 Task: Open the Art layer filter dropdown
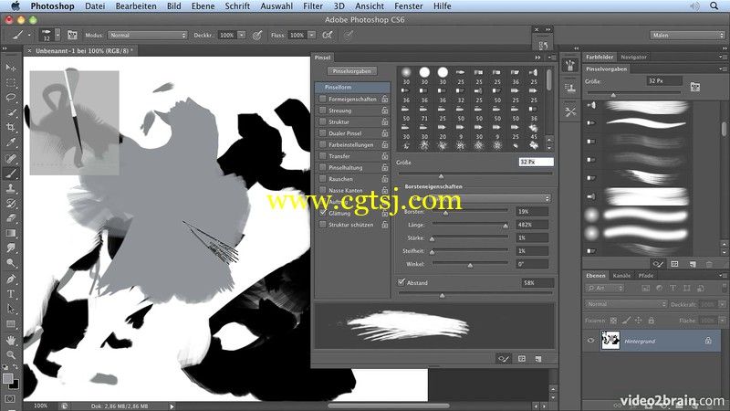604,288
